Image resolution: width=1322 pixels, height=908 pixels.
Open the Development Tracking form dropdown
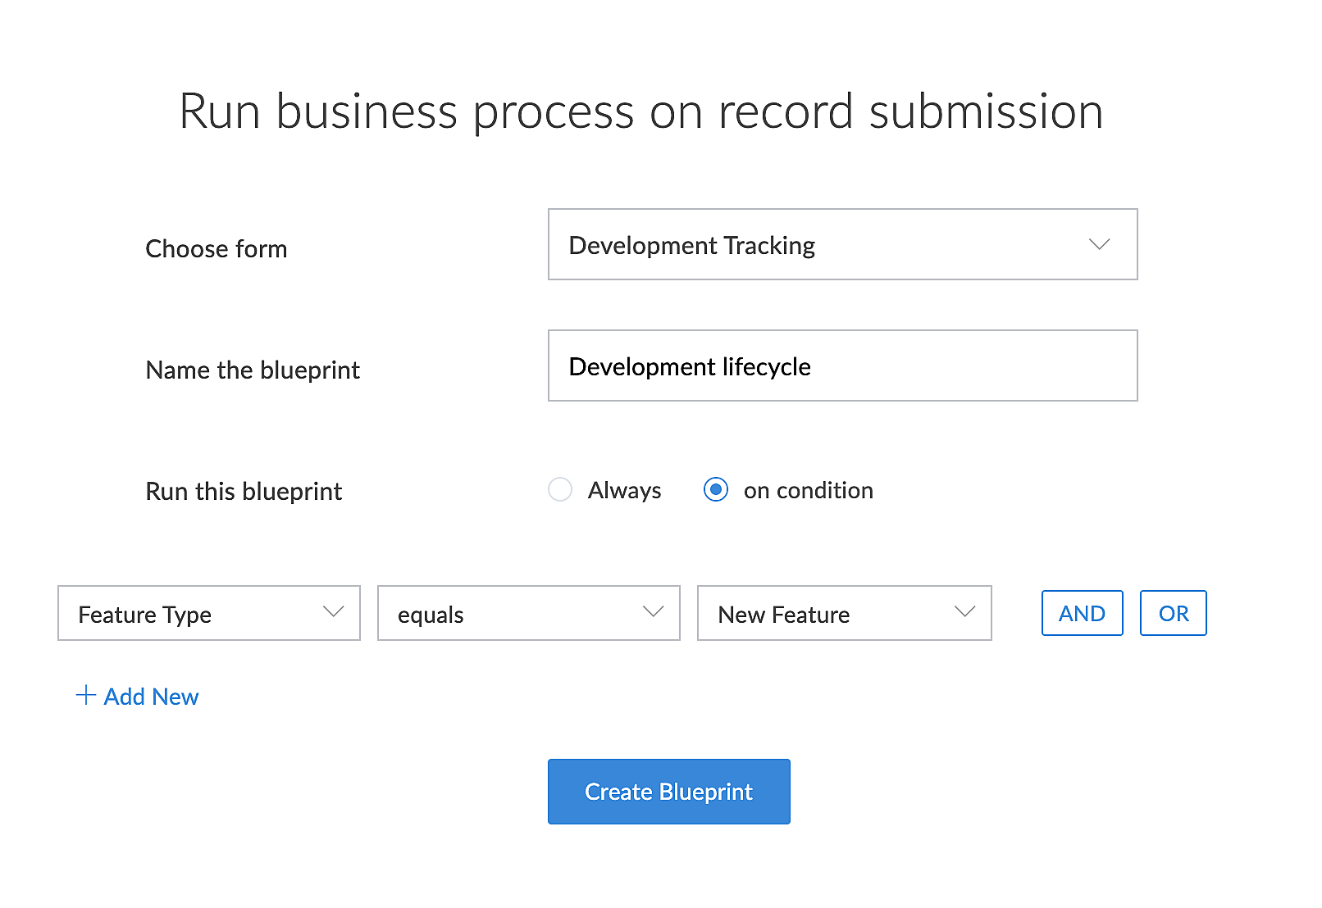(820, 244)
